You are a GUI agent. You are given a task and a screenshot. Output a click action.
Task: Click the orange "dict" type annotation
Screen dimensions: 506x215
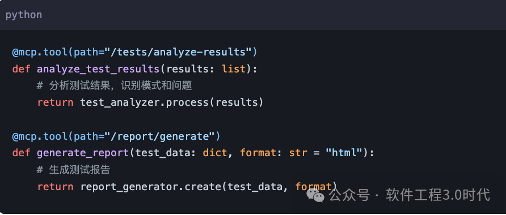(215, 153)
